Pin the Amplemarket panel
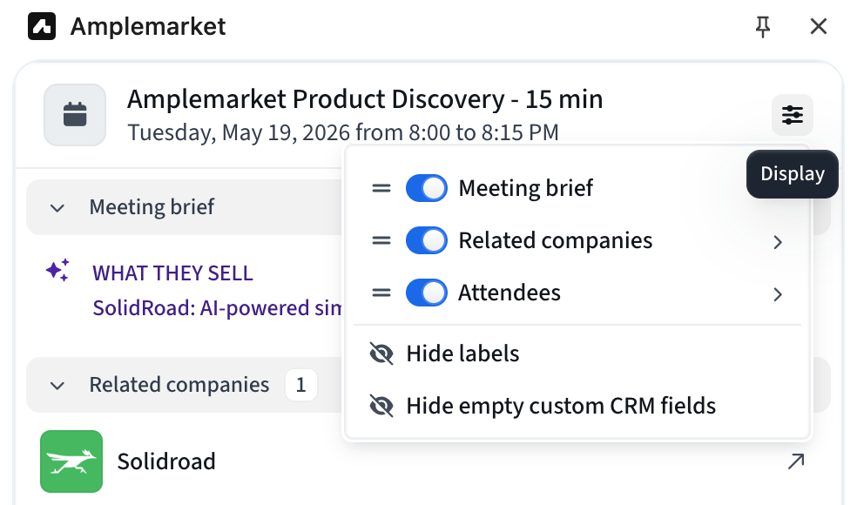 click(762, 26)
